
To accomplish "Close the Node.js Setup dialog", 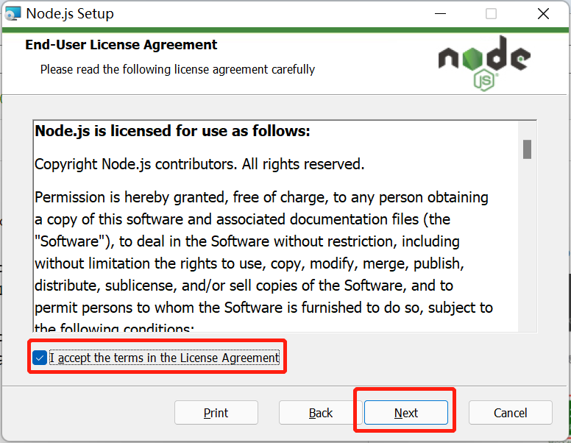I will coord(543,13).
